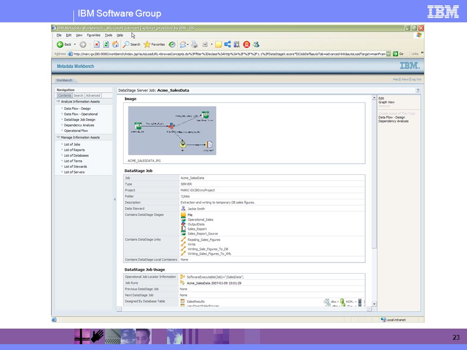
Task: Open the address bar dropdown arrow
Action: [388, 54]
